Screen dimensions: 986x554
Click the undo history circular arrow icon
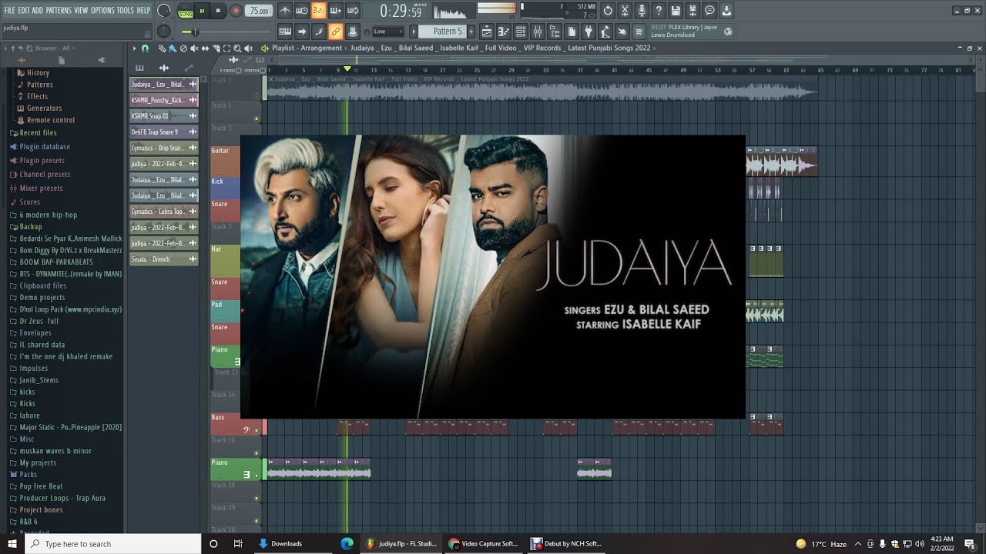click(608, 11)
